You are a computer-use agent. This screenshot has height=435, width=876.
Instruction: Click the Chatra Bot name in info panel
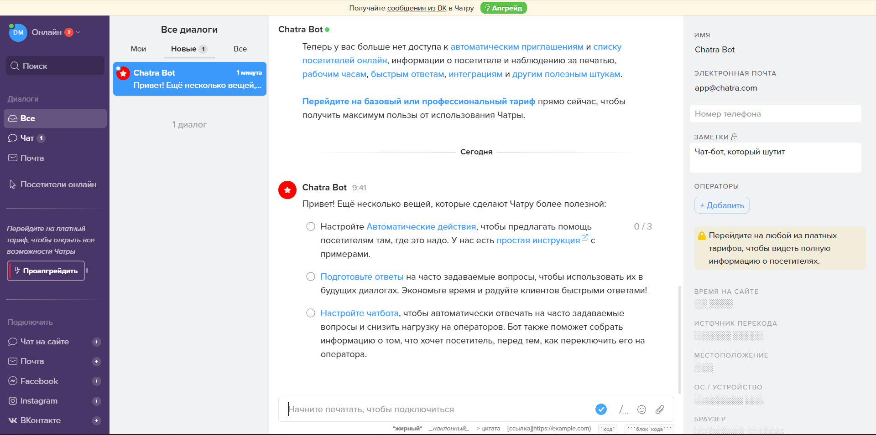tap(714, 50)
